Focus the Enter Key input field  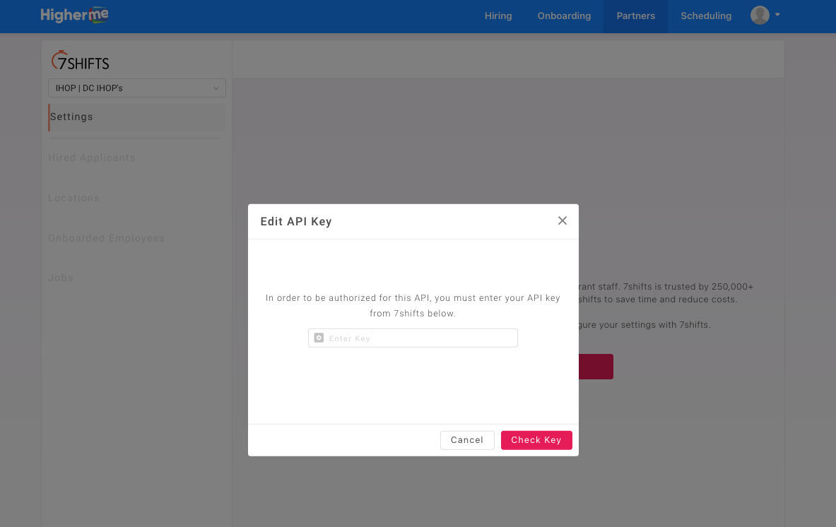[x=420, y=338]
